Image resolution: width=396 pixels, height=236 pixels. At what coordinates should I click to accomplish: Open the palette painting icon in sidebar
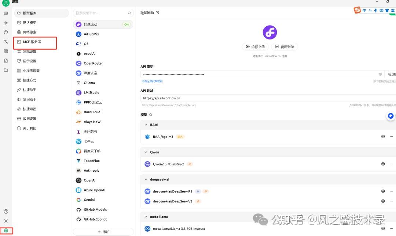click(6, 32)
